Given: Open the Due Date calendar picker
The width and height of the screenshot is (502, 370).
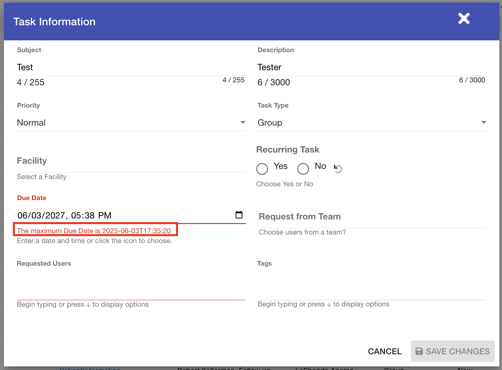Looking at the screenshot, I should [x=239, y=215].
